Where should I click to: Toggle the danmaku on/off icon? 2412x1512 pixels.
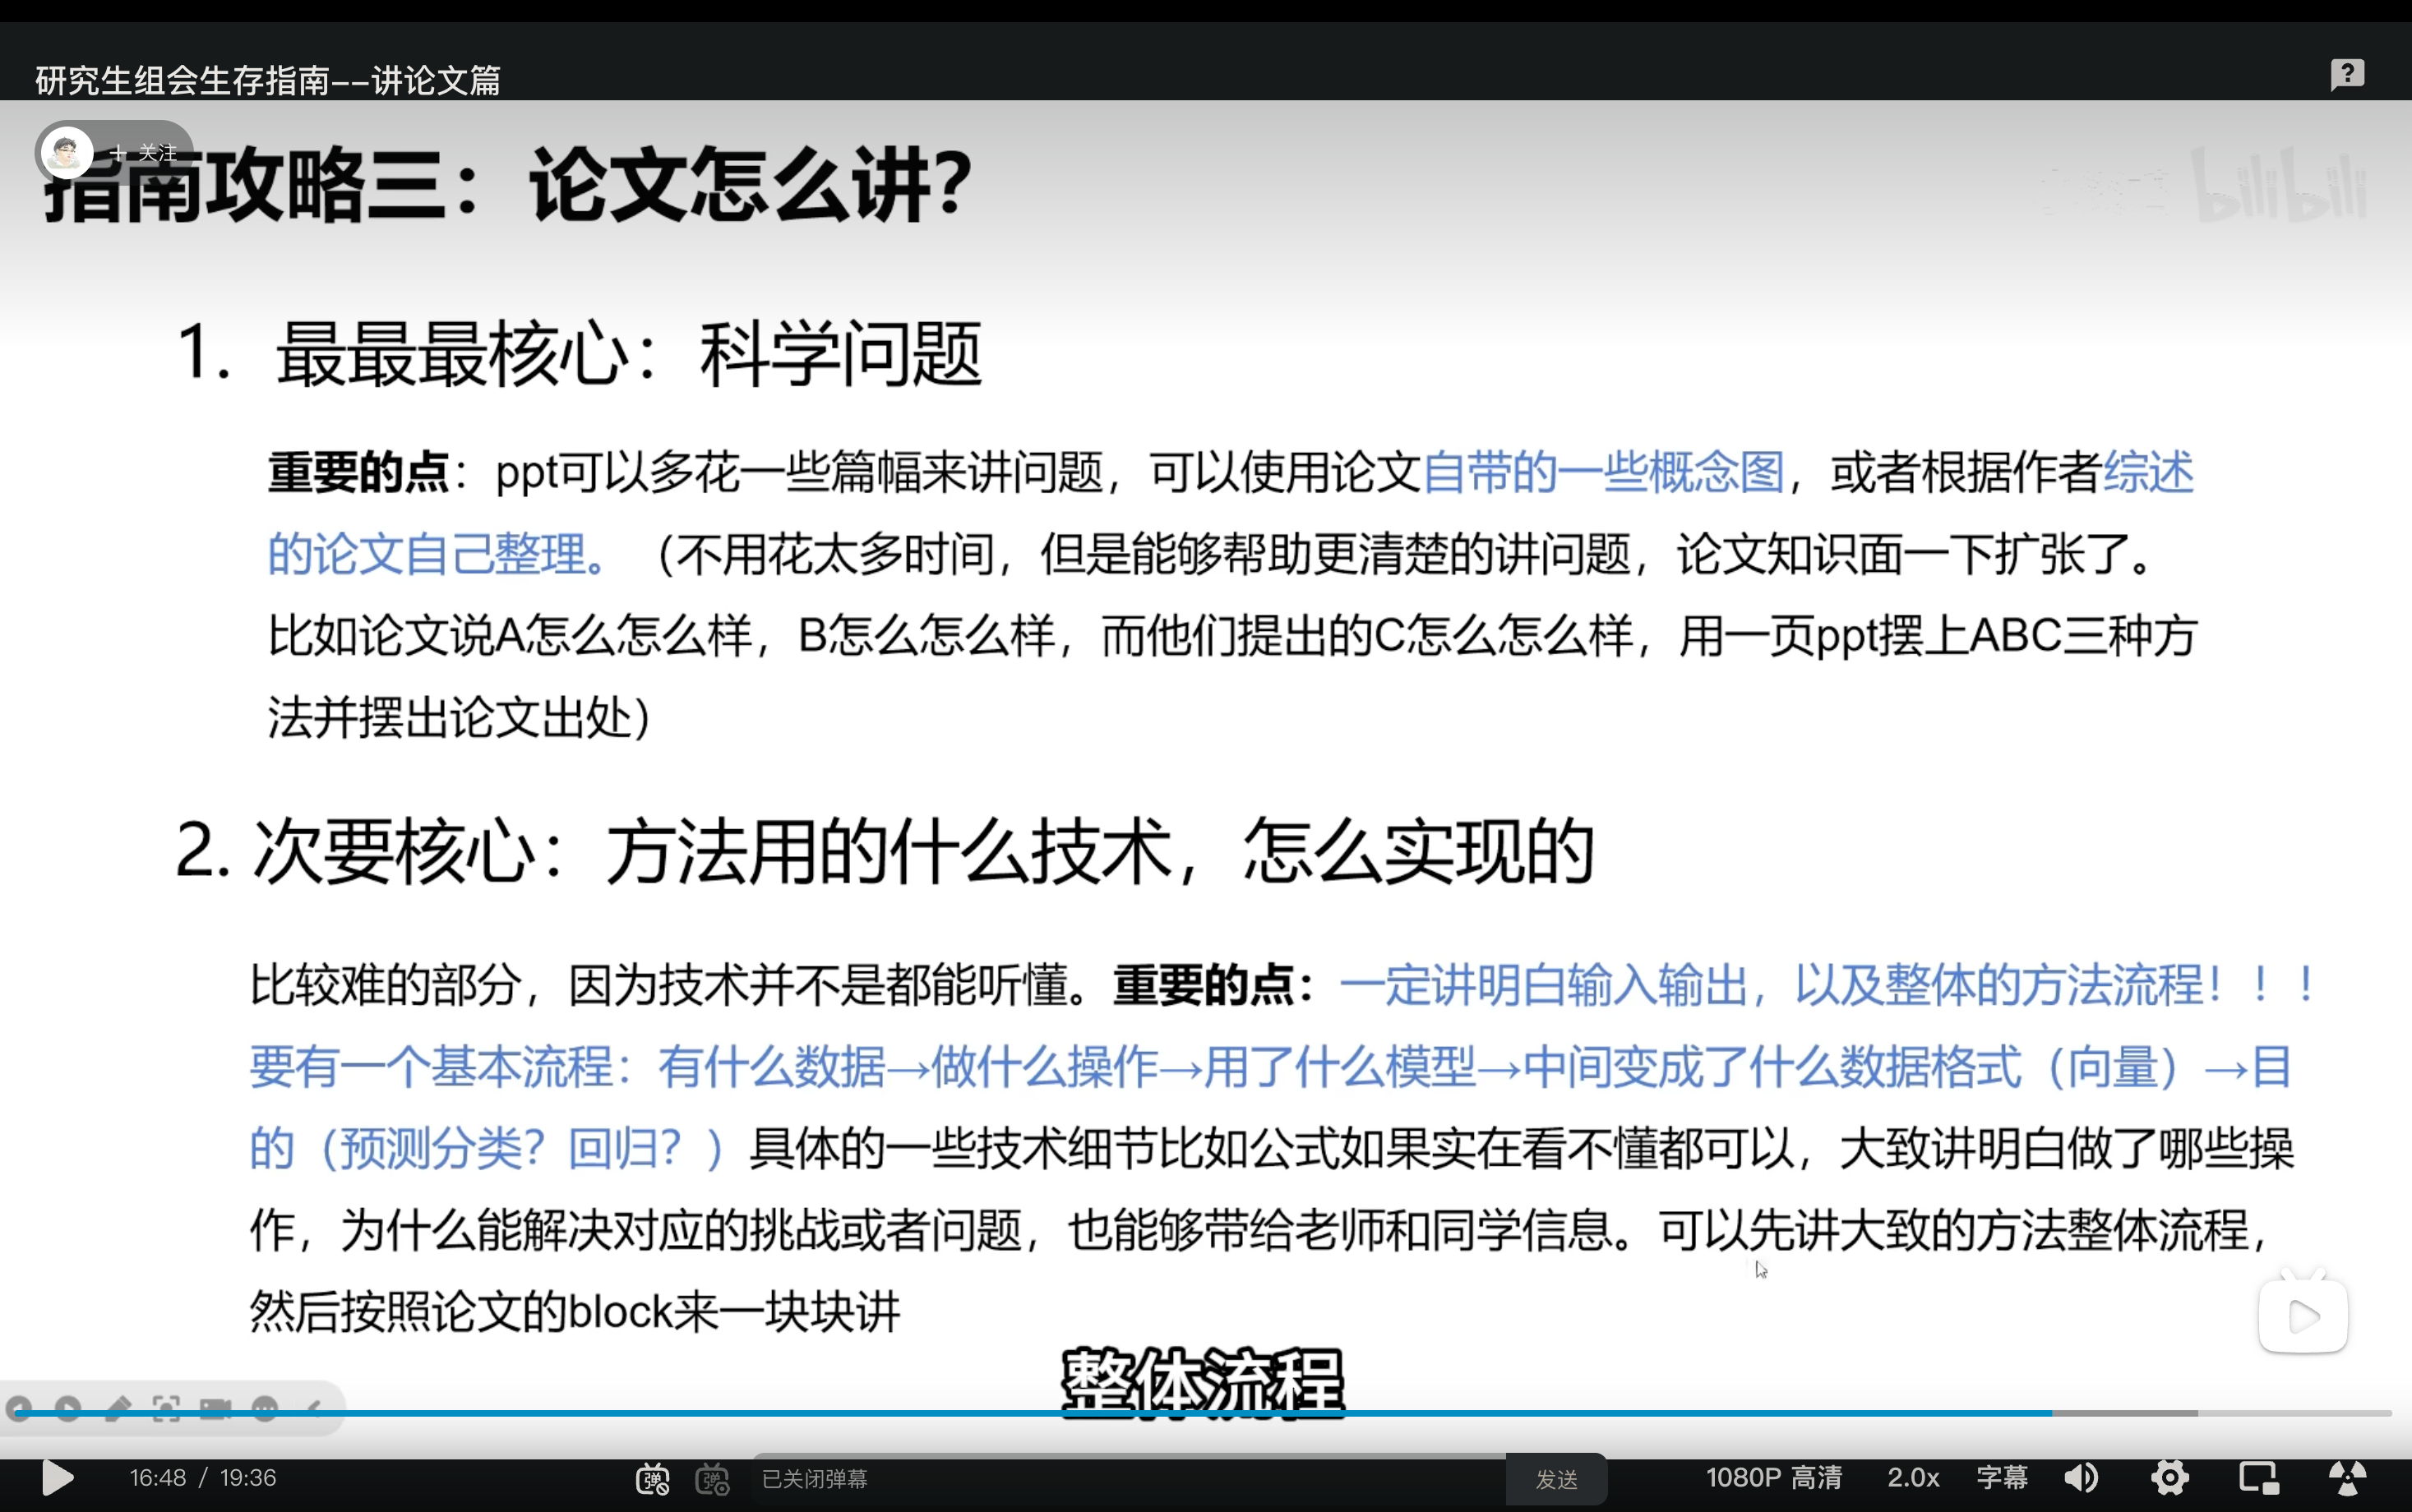652,1478
